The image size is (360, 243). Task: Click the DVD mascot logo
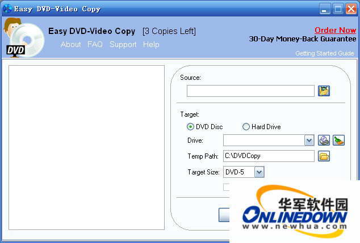[x=23, y=38]
